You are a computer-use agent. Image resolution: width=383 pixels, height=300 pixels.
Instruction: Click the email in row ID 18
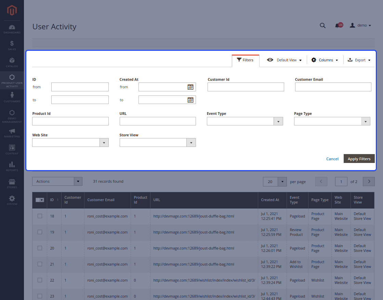coord(107,216)
